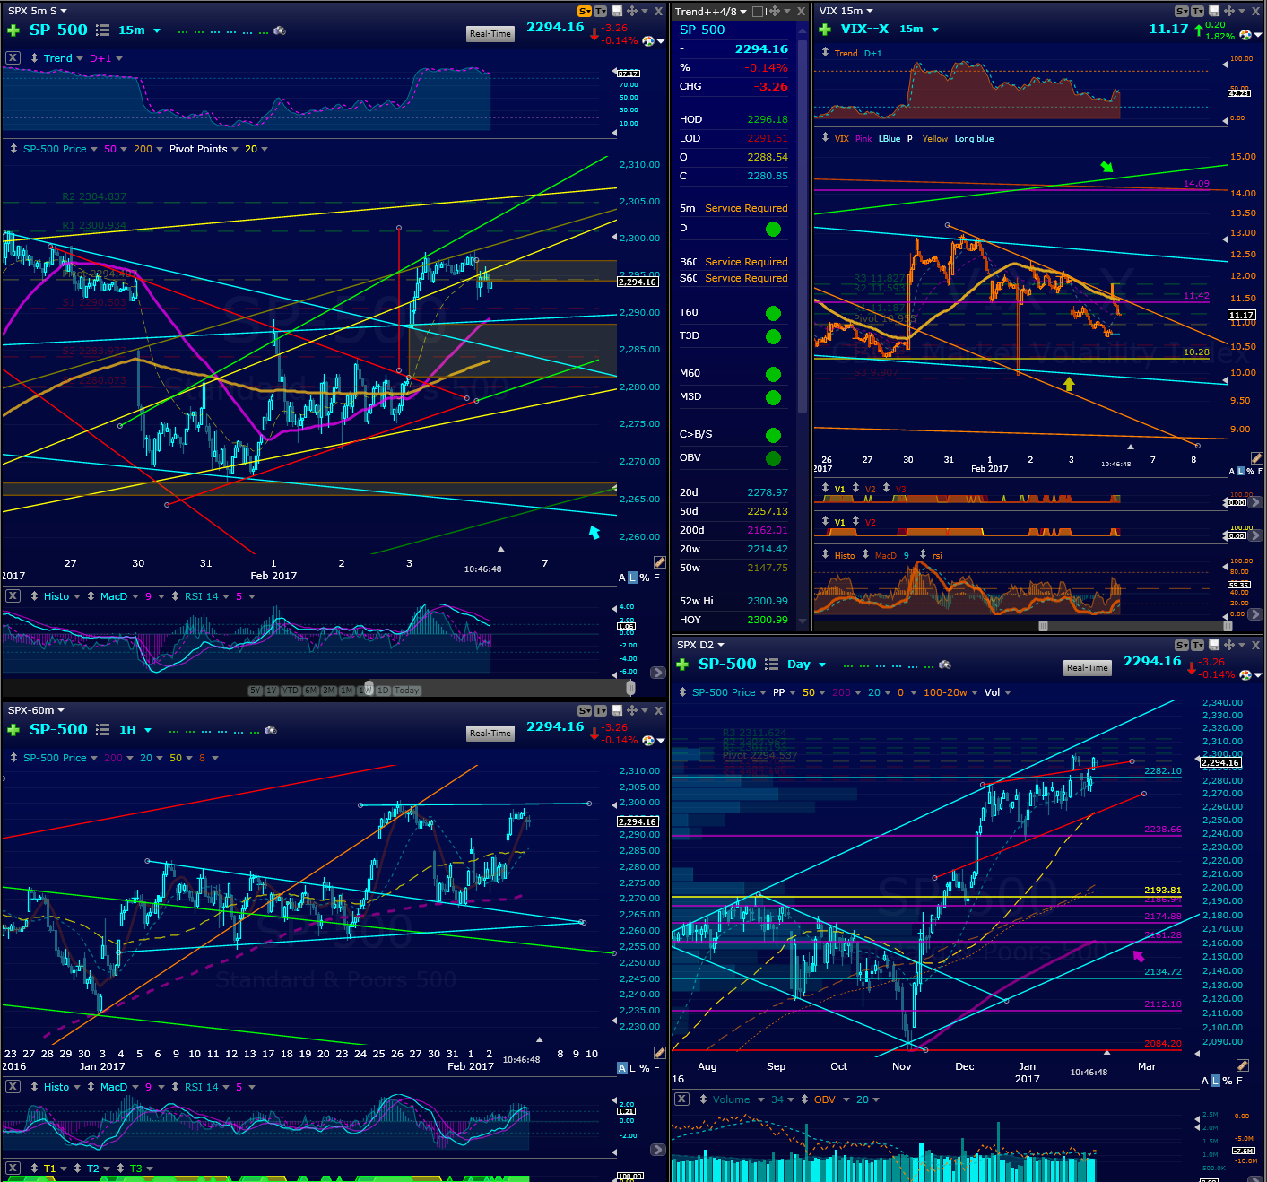
Task: Open list icon next to SP-500 in SPX 5m panel
Action: coord(103,30)
